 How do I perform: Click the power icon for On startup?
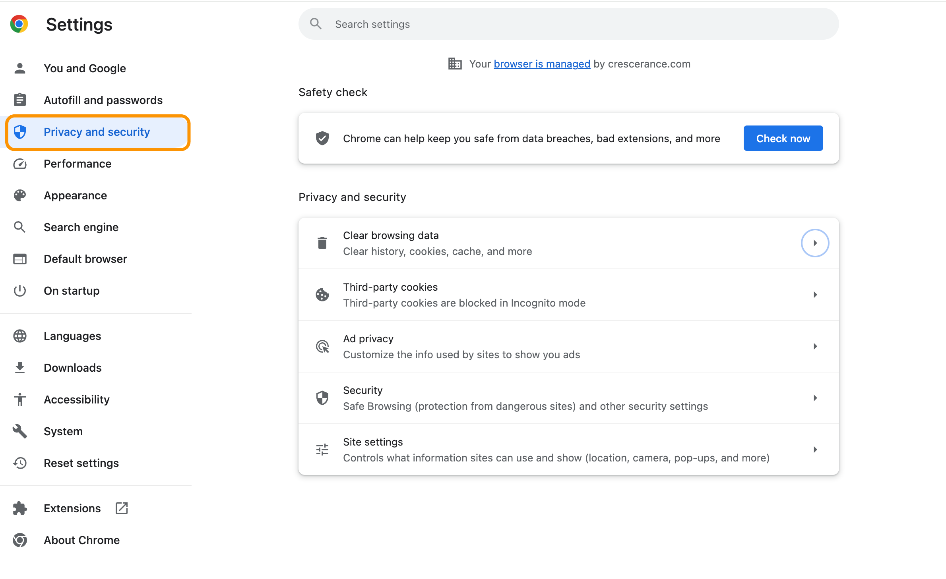(19, 291)
